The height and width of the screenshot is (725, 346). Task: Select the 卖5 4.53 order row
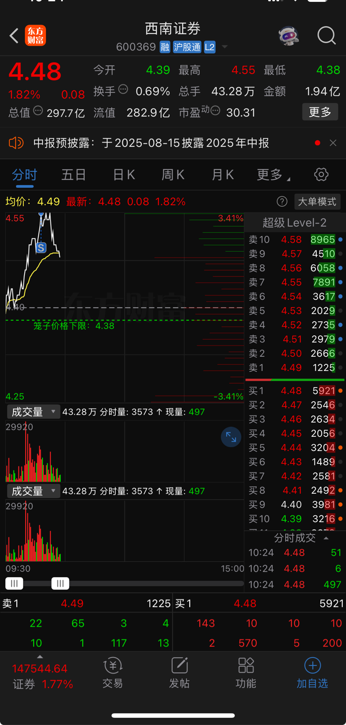point(296,311)
